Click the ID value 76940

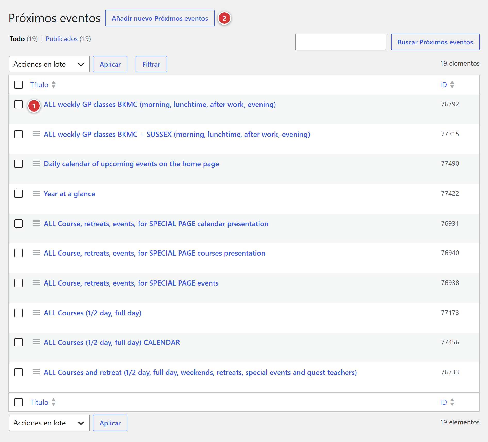450,253
